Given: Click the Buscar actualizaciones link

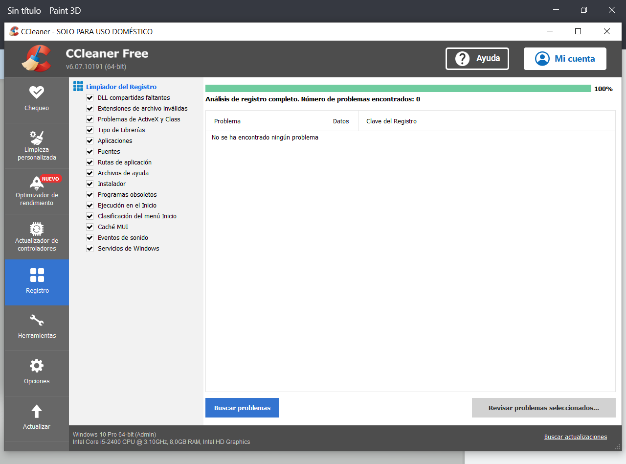Looking at the screenshot, I should (x=576, y=437).
